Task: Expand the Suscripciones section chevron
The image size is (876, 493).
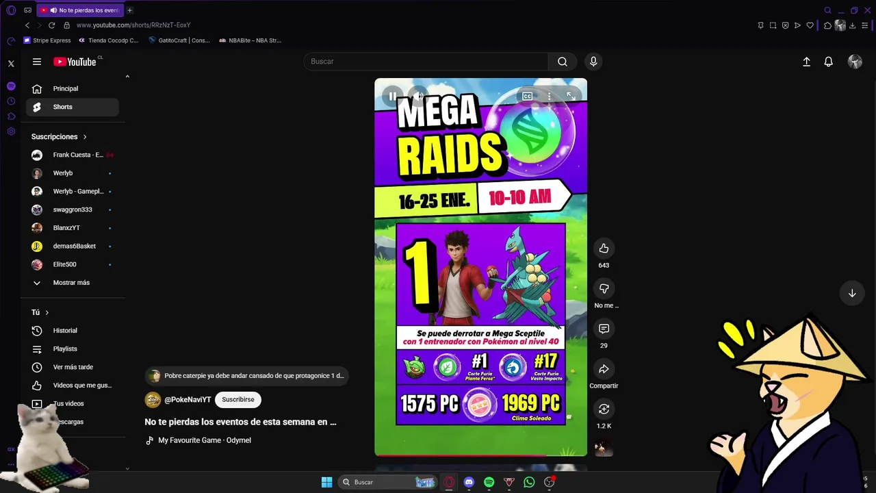Action: tap(85, 137)
